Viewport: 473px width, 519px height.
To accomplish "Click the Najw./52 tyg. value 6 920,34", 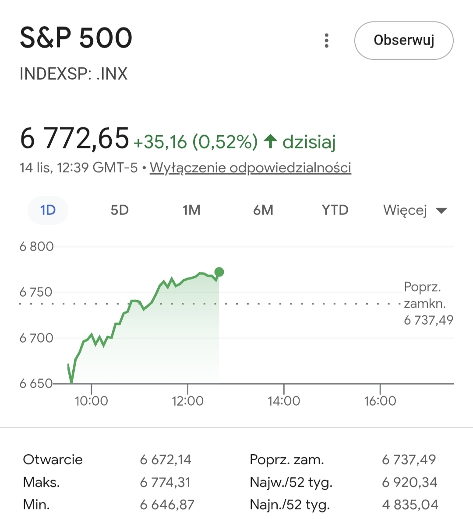I will click(409, 482).
